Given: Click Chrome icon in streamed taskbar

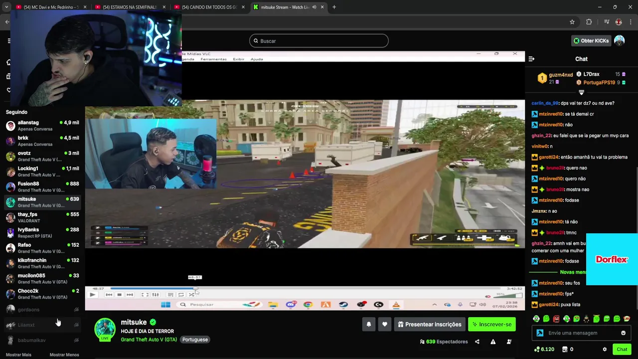Looking at the screenshot, I should pos(308,305).
